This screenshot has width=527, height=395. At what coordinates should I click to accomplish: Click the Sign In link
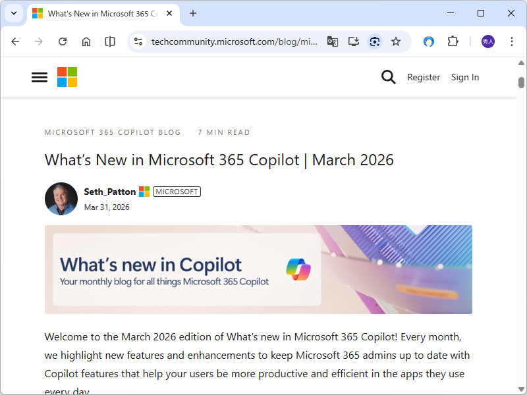(x=465, y=77)
